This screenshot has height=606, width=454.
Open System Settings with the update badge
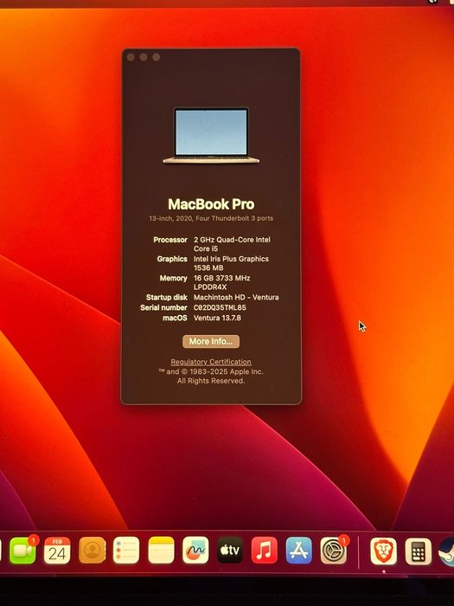pos(334,551)
